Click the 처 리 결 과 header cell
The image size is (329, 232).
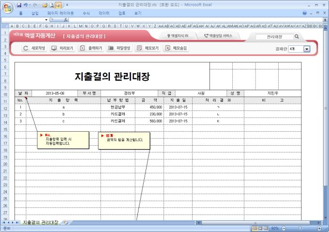tap(218, 100)
